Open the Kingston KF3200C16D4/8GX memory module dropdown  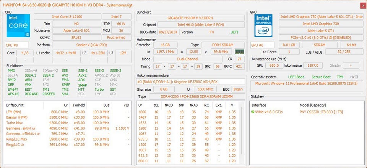191,82
